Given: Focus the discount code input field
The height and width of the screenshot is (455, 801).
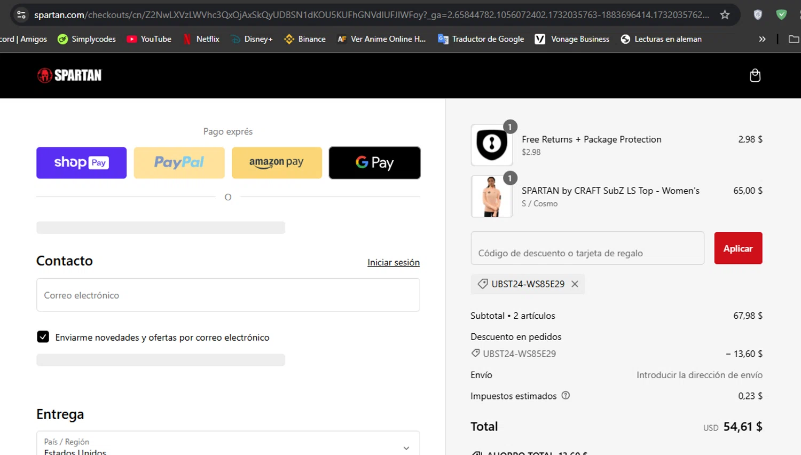Looking at the screenshot, I should tap(587, 248).
